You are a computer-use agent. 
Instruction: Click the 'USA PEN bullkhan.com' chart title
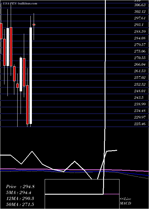(x=20, y=4)
